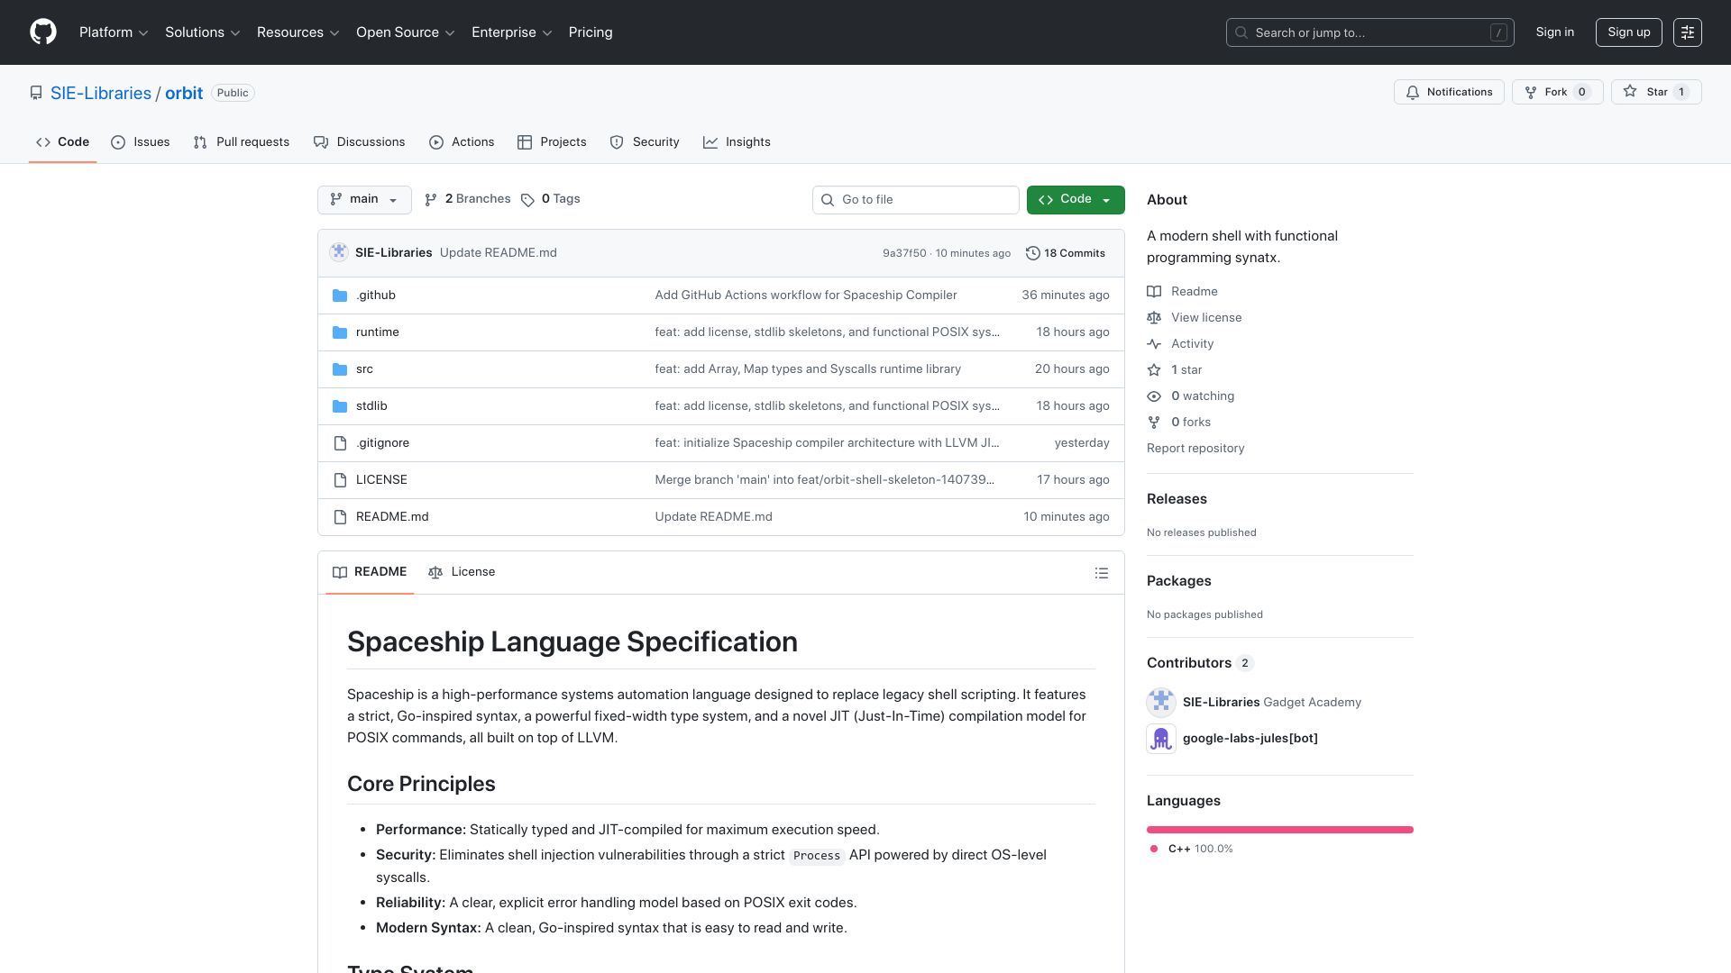Click the LICENSE file icon
This screenshot has width=1731, height=973.
pyautogui.click(x=340, y=480)
